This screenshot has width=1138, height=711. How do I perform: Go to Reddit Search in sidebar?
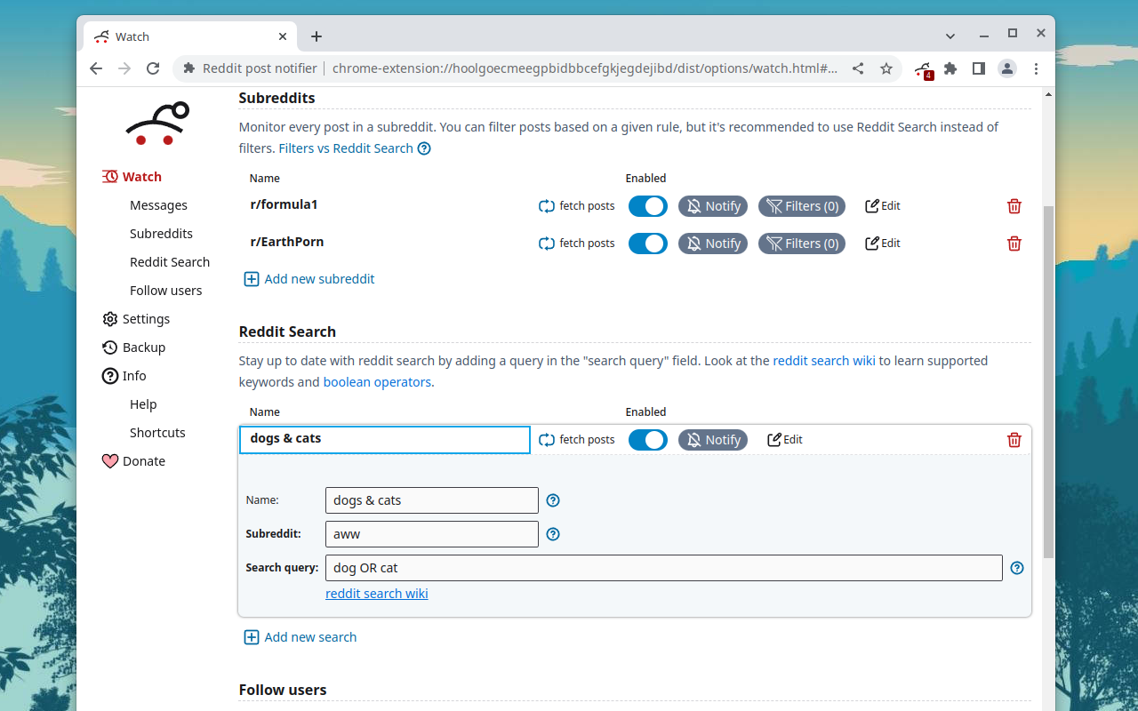click(x=170, y=262)
